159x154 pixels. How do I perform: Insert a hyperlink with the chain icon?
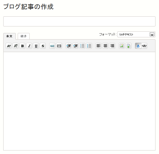[x=52, y=46]
